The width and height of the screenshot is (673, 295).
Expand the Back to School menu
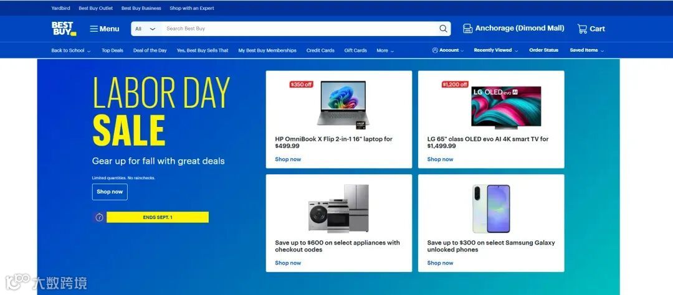(x=71, y=50)
